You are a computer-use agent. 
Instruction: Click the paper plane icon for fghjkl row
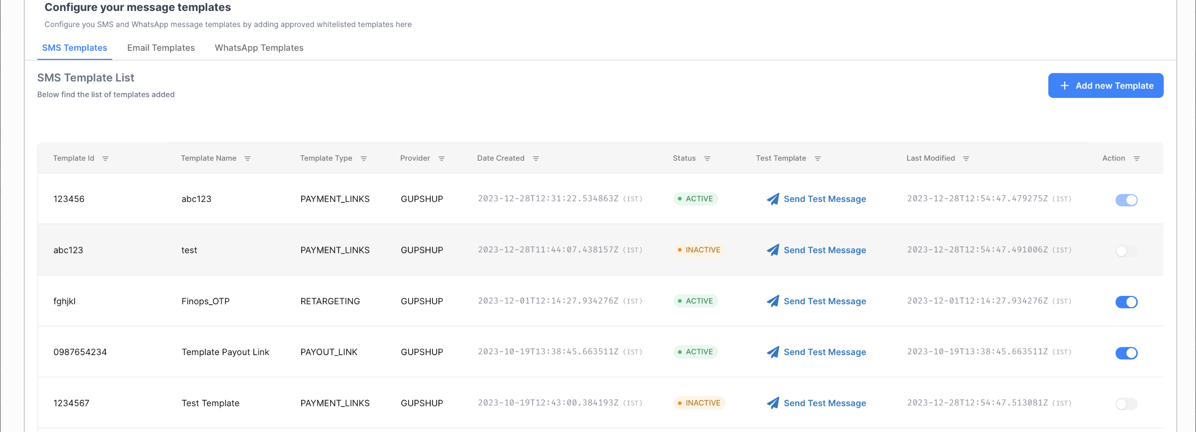tap(773, 301)
